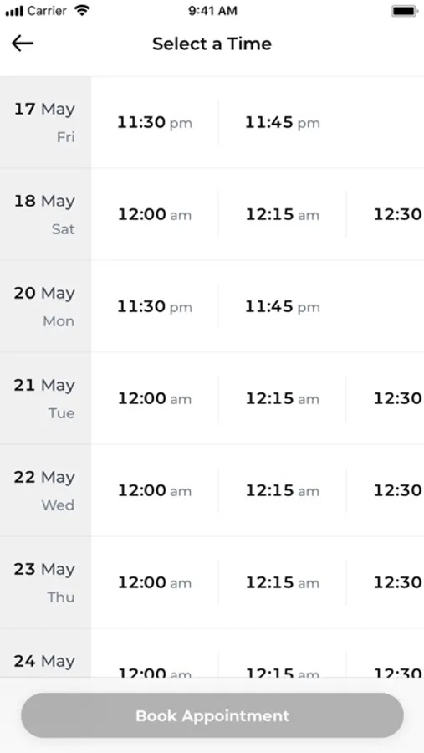Tap the back arrow icon
The width and height of the screenshot is (424, 753).
click(x=23, y=44)
